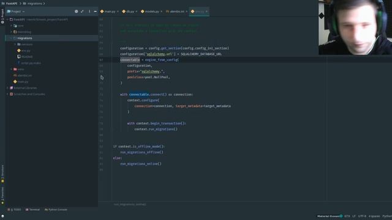Expand the second folder below core
The width and height of the screenshot is (392, 220).
coord(11,32)
